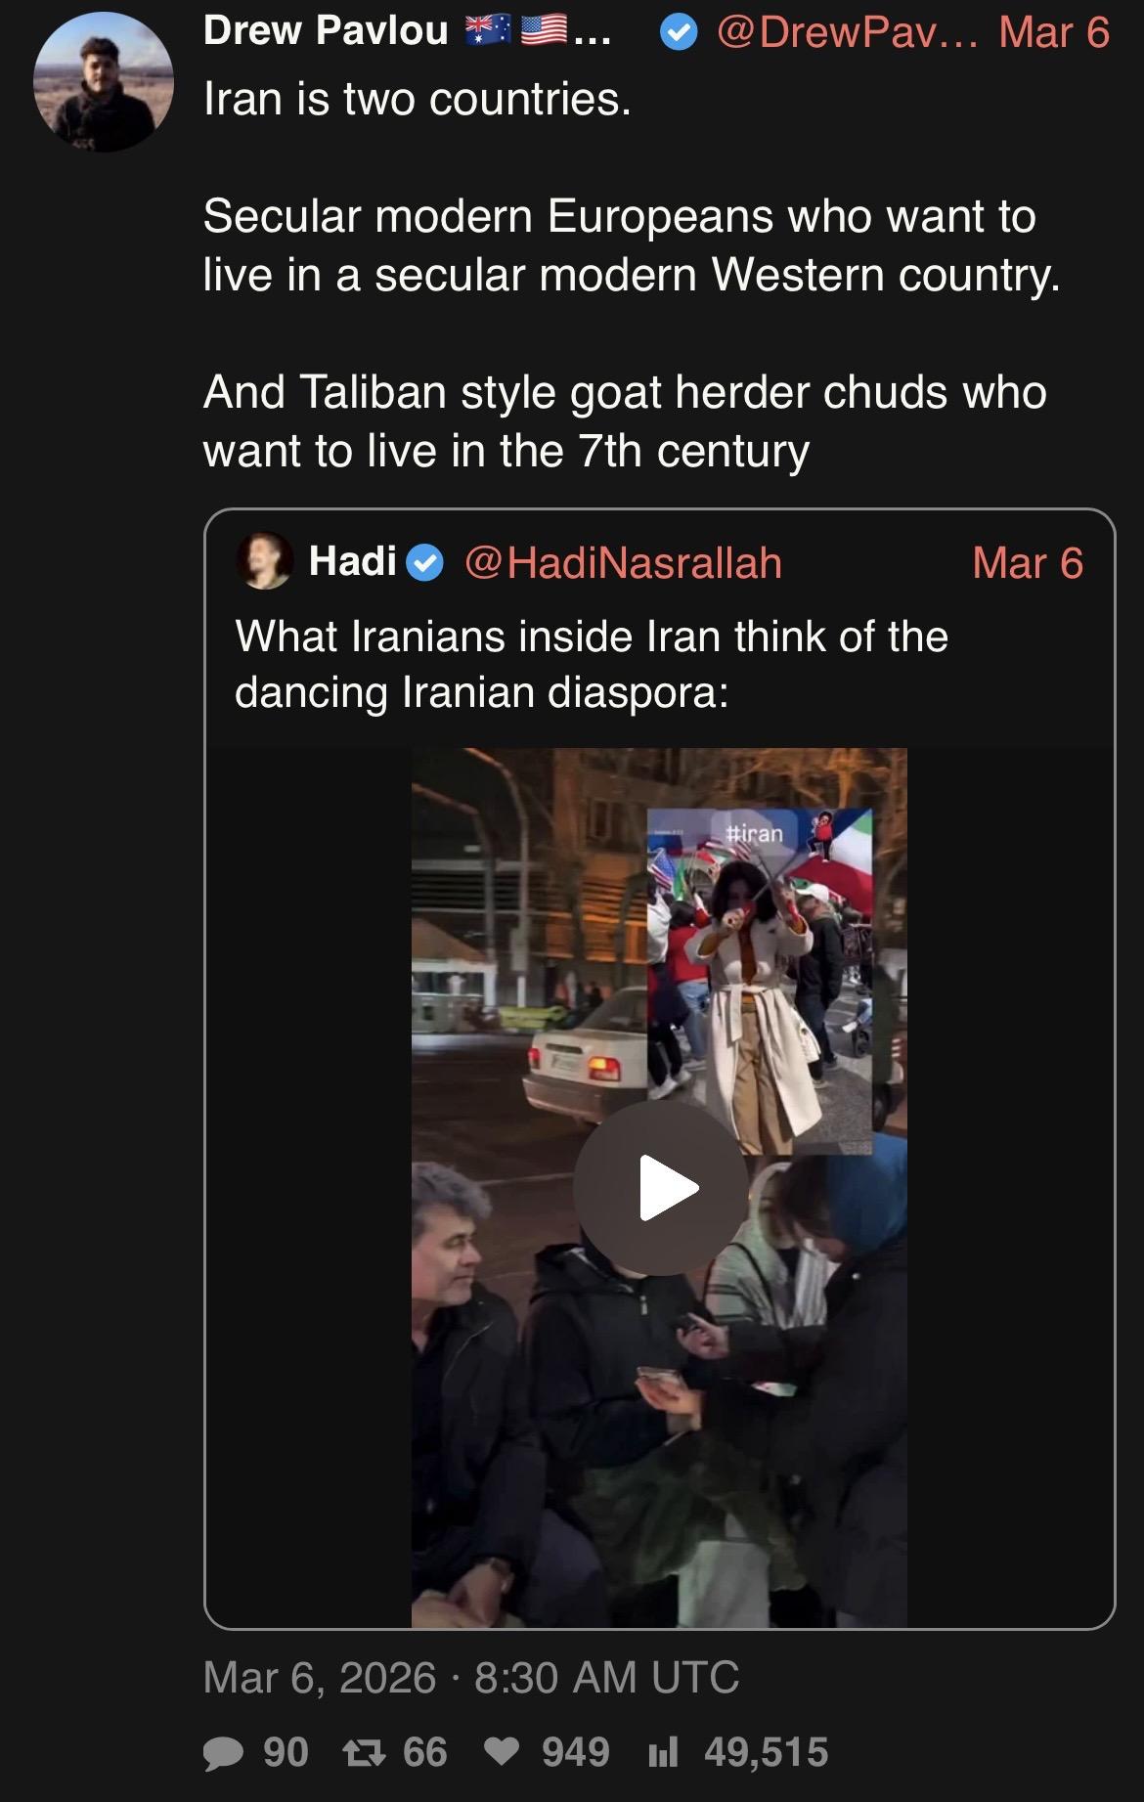Screen dimensions: 1144x1802
Task: Open Hadi's small profile avatar
Action: click(265, 561)
